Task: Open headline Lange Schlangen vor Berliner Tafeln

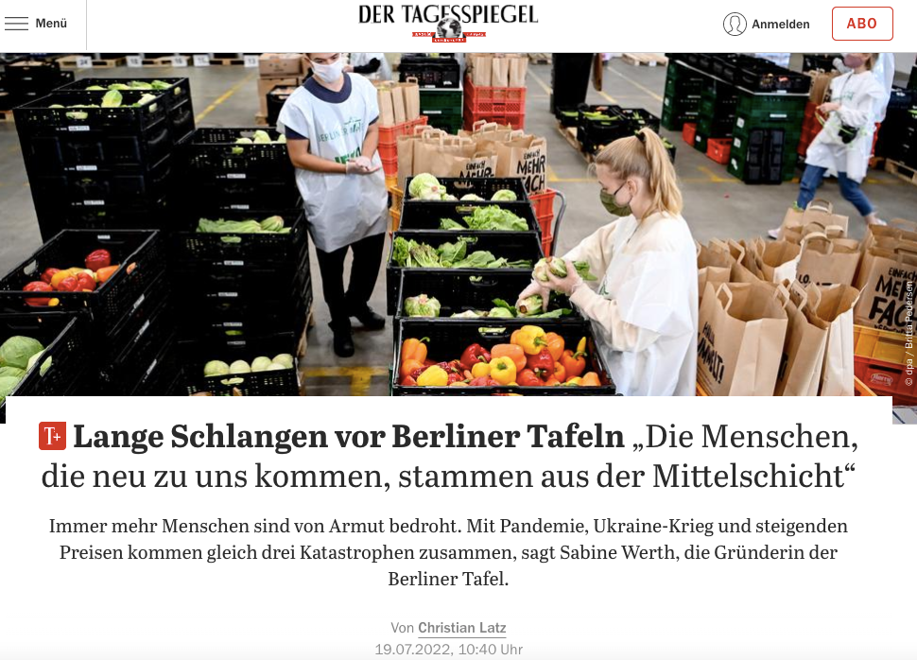Action: coord(349,436)
